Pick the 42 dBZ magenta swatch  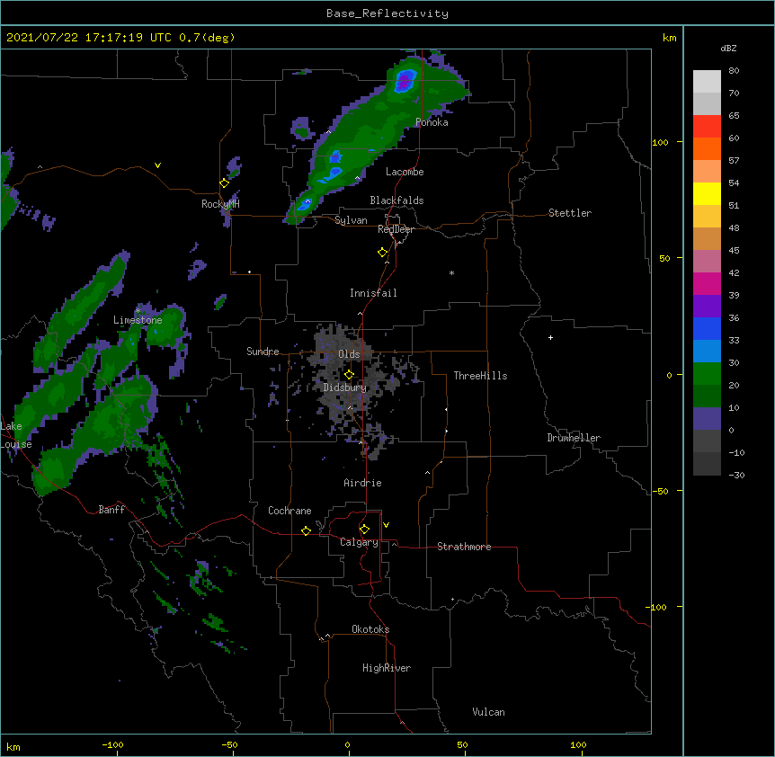(x=707, y=284)
